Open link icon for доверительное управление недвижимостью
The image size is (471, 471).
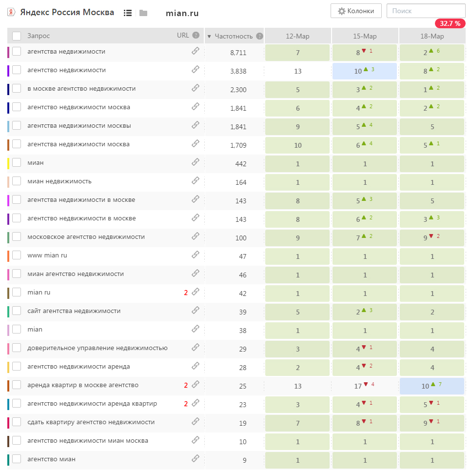click(x=196, y=348)
